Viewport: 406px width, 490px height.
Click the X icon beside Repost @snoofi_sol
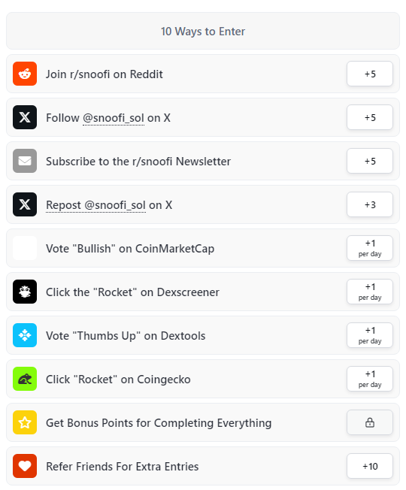(25, 204)
